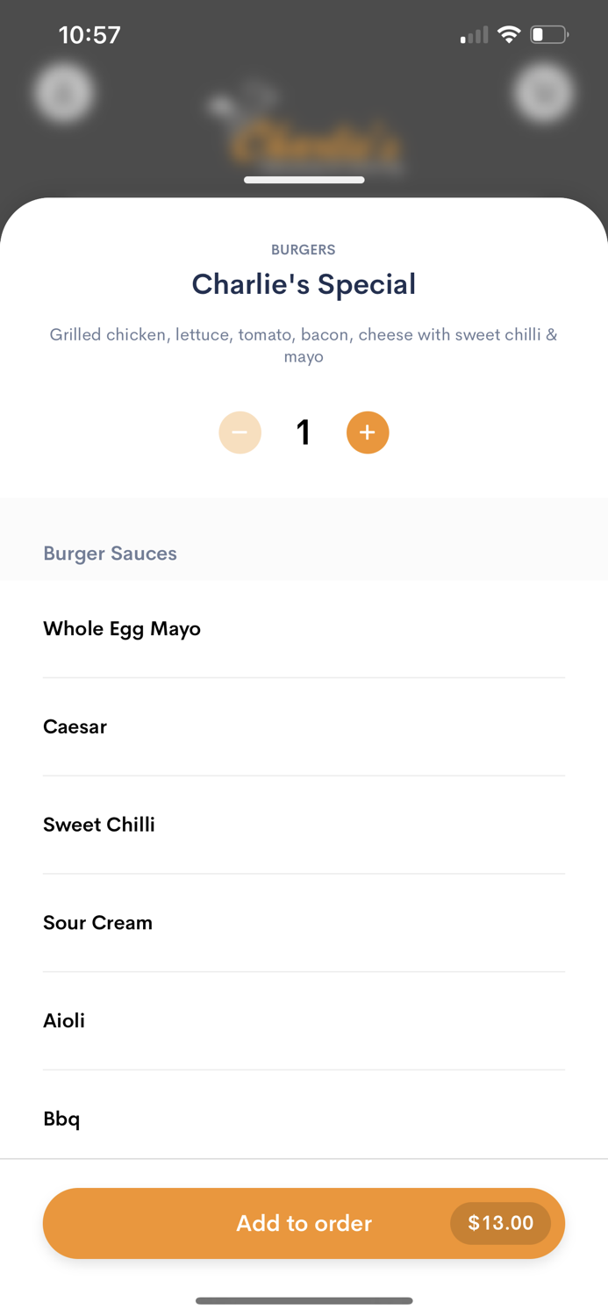Image resolution: width=608 pixels, height=1316 pixels.
Task: Tap the BURGERS category label
Action: (x=304, y=250)
